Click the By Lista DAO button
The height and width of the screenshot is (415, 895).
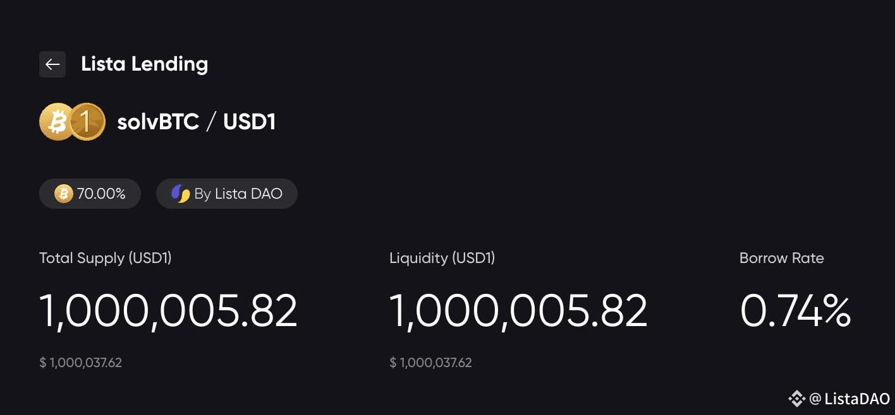[226, 194]
